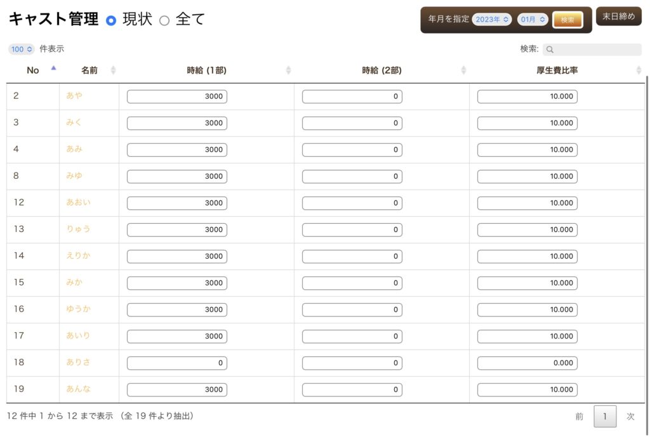
Task: Select page 1 in pagination
Action: (x=605, y=416)
